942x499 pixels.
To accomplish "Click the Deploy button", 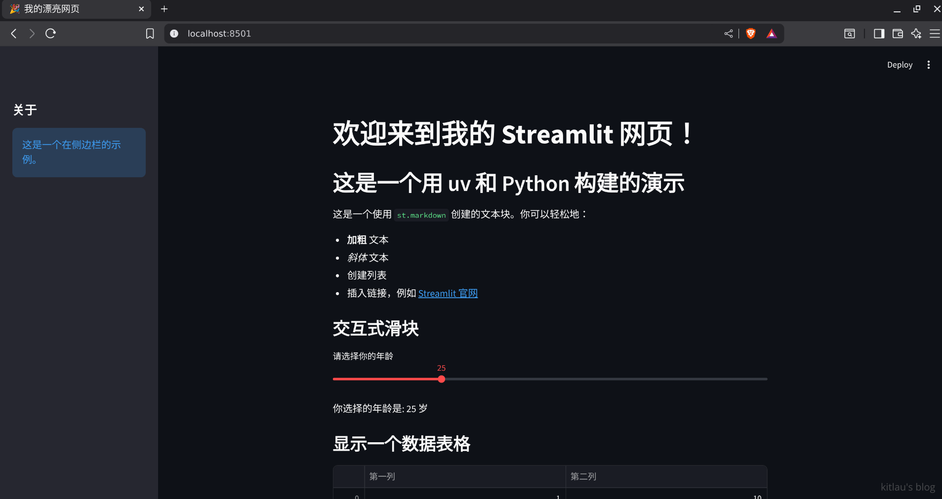I will coord(900,65).
